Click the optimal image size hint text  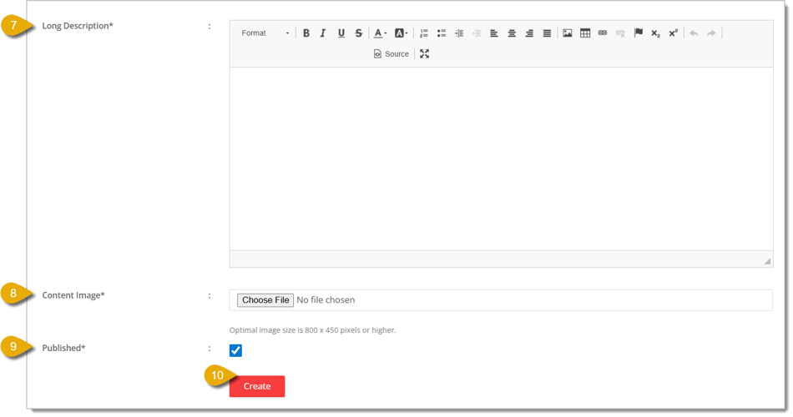click(312, 330)
